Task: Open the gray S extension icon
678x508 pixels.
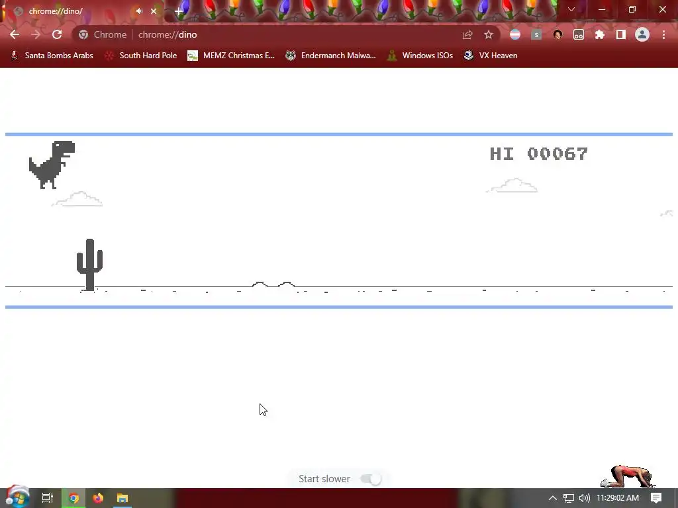Action: click(x=536, y=34)
